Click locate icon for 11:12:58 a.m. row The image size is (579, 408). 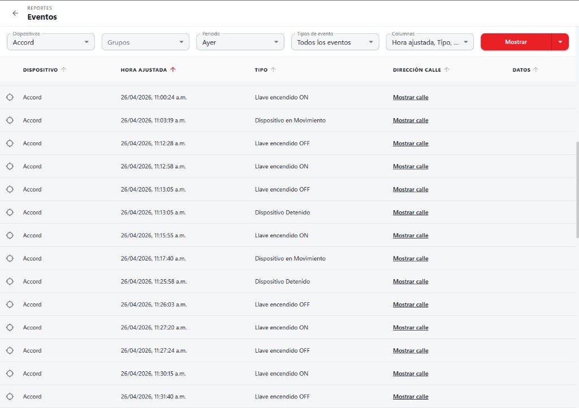pos(10,166)
